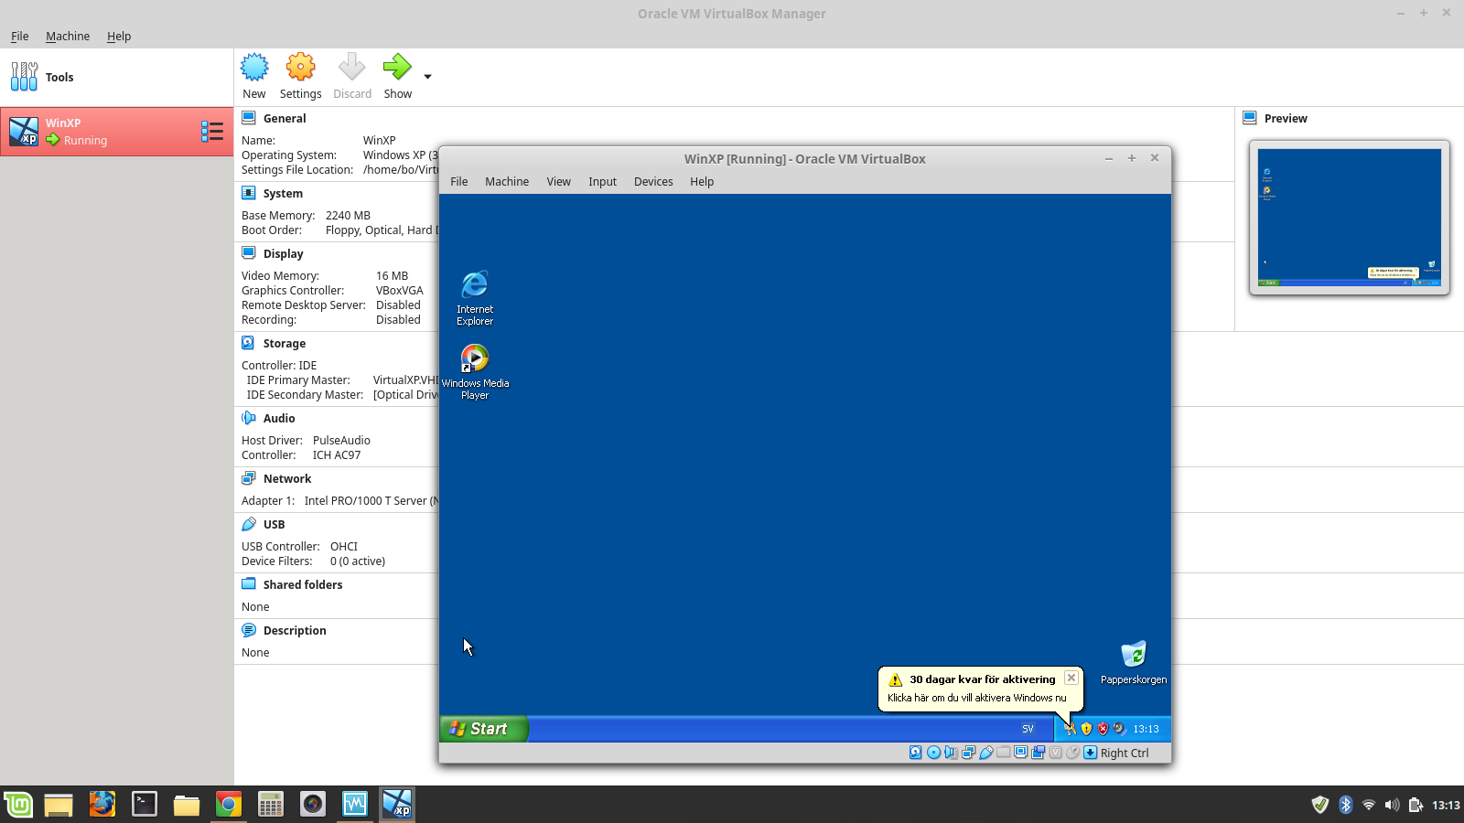The width and height of the screenshot is (1464, 823).
Task: Click the hard disk activity status icon
Action: [x=915, y=753]
